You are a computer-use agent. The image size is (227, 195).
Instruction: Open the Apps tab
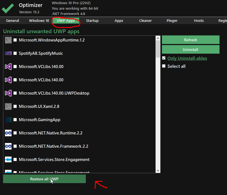pos(119,21)
